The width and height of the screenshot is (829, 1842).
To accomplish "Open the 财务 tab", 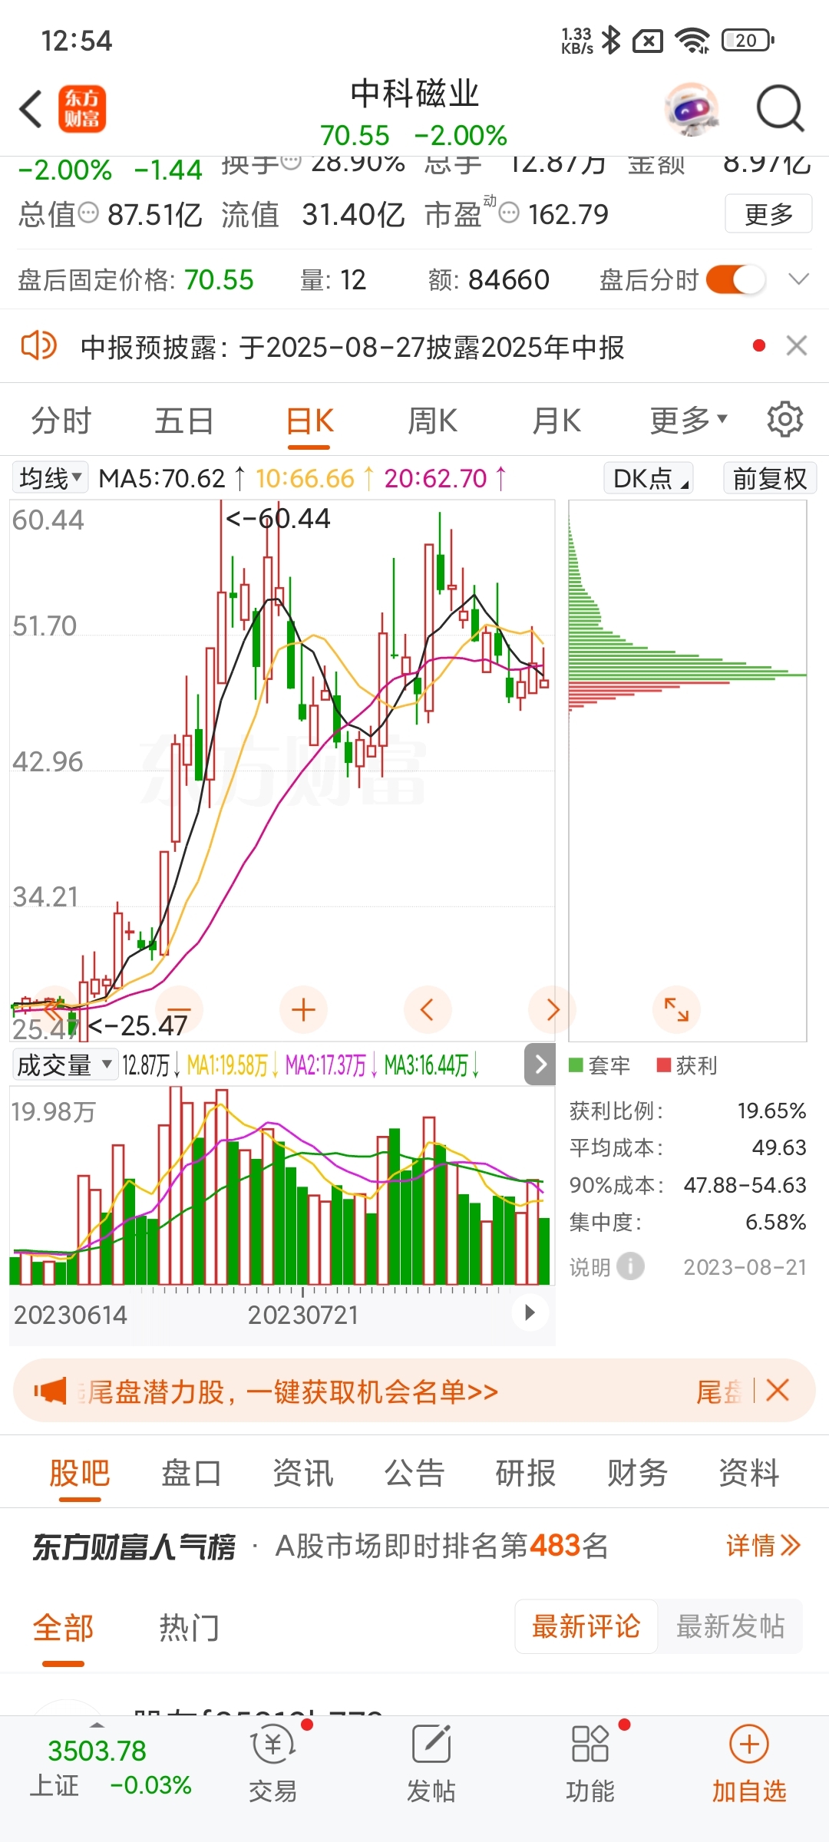I will (637, 1472).
